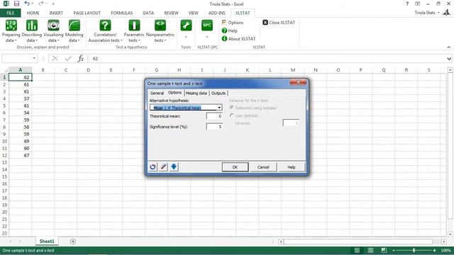Switch to Page Break Preview in the status bar
This screenshot has height=255, width=454.
(x=384, y=250)
